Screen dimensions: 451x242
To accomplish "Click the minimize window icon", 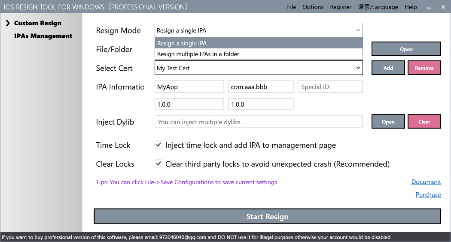I will 428,7.
